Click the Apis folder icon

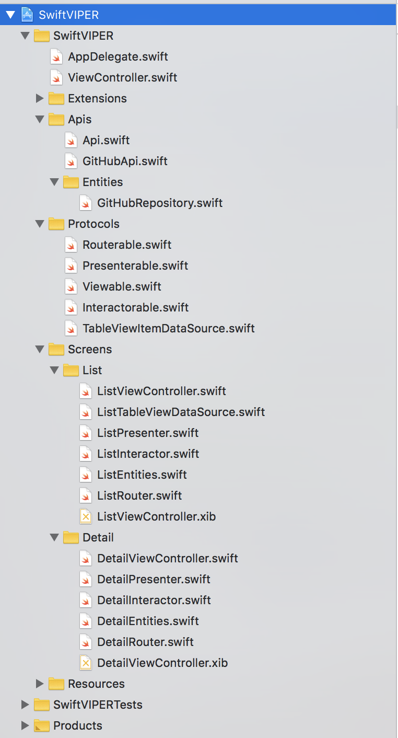click(56, 119)
